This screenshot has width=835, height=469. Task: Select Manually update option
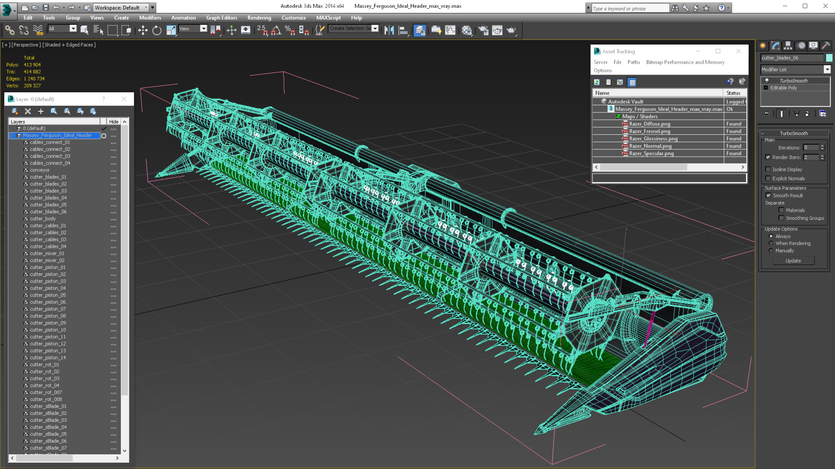[771, 250]
